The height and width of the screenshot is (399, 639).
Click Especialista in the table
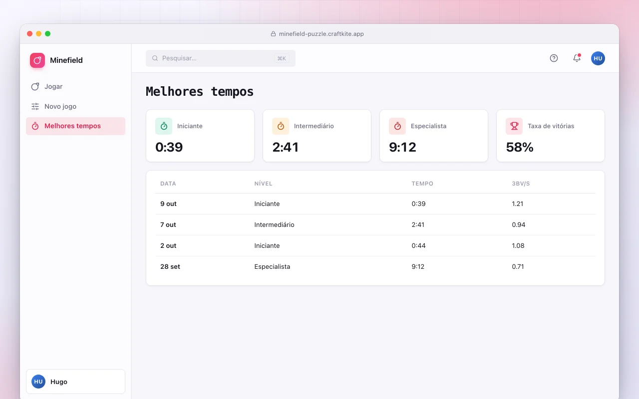(x=272, y=267)
